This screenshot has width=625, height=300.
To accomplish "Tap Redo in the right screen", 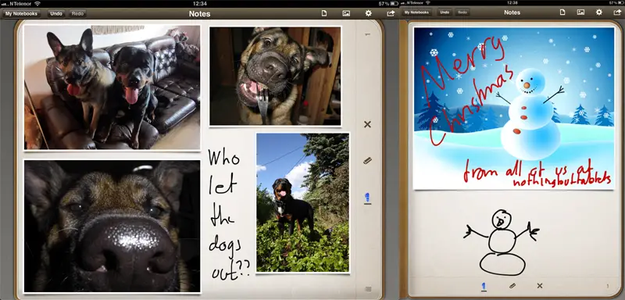I will 462,12.
